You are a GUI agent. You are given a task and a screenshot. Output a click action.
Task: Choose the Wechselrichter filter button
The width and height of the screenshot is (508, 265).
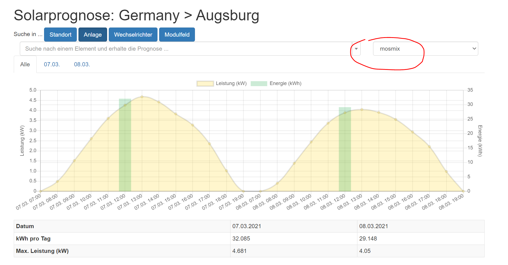pos(133,35)
